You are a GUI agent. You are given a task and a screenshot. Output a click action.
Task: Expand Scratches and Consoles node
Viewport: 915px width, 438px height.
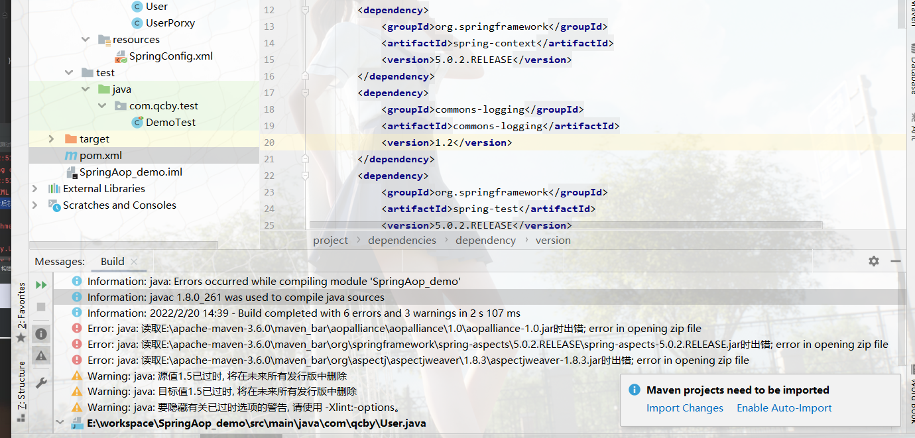click(x=35, y=205)
